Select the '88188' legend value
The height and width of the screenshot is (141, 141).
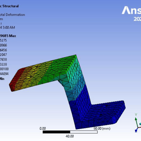tap(4, 69)
